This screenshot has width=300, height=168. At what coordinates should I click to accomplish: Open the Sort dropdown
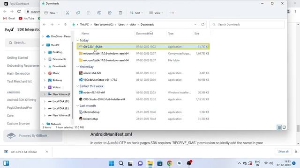click(136, 13)
